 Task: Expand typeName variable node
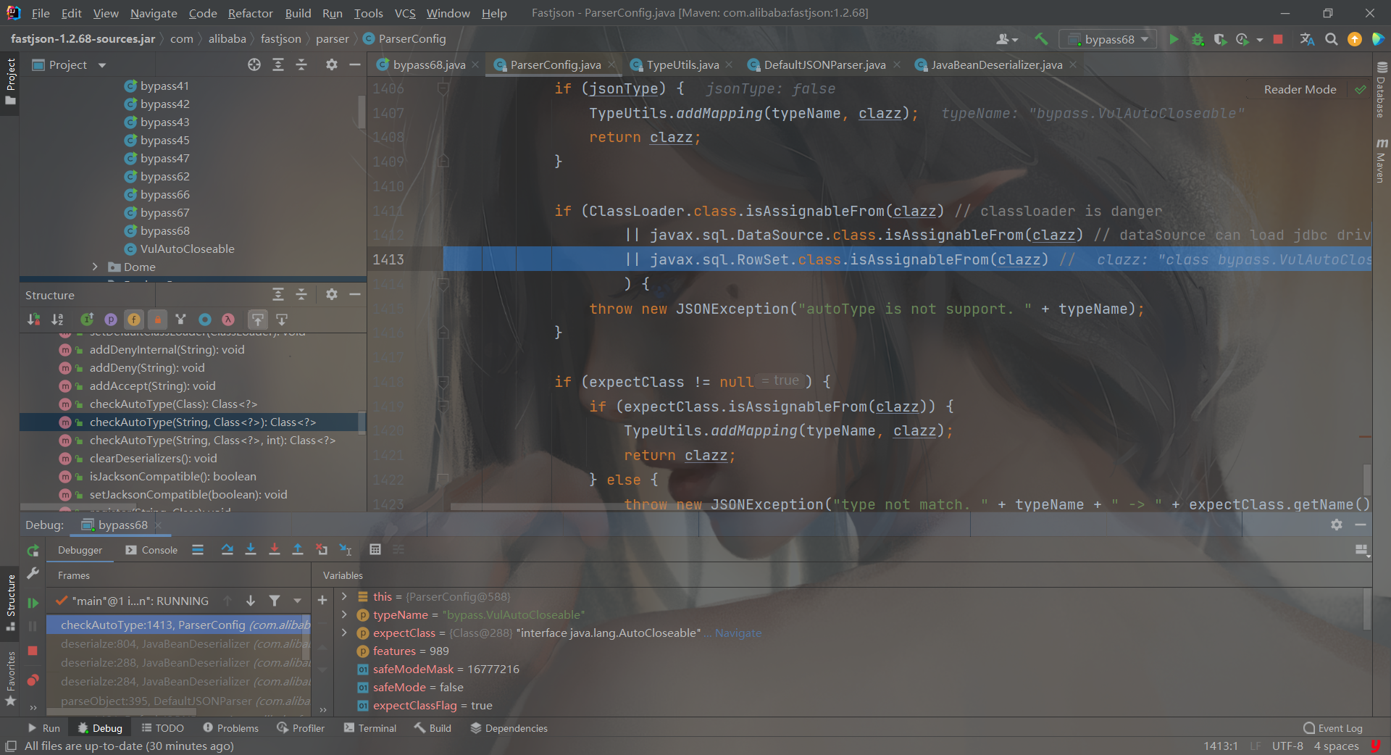[x=344, y=614]
